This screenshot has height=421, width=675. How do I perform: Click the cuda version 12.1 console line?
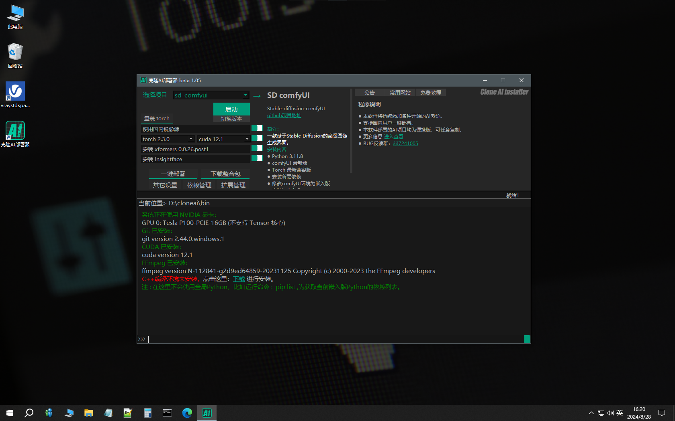point(167,255)
